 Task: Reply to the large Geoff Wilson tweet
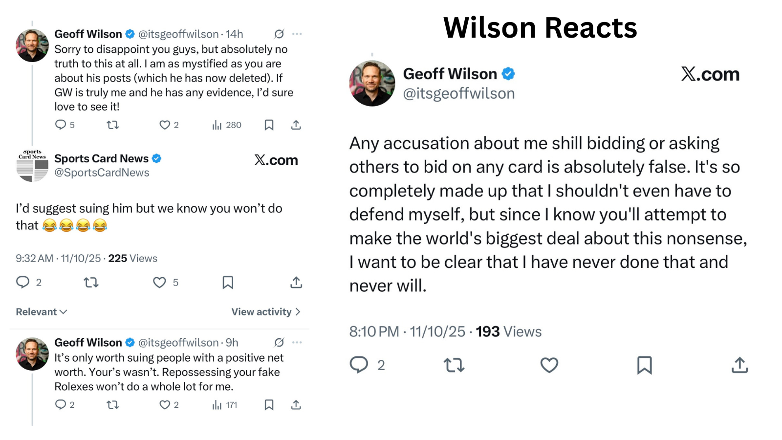[359, 365]
